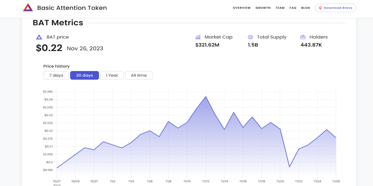The height and width of the screenshot is (186, 373).
Task: Open the Team nav link
Action: pos(280,8)
